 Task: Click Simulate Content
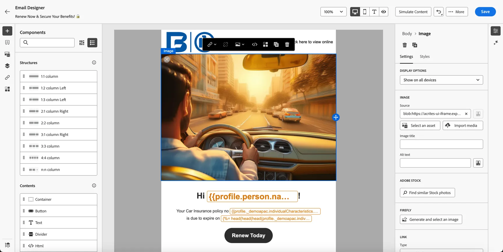point(413,12)
